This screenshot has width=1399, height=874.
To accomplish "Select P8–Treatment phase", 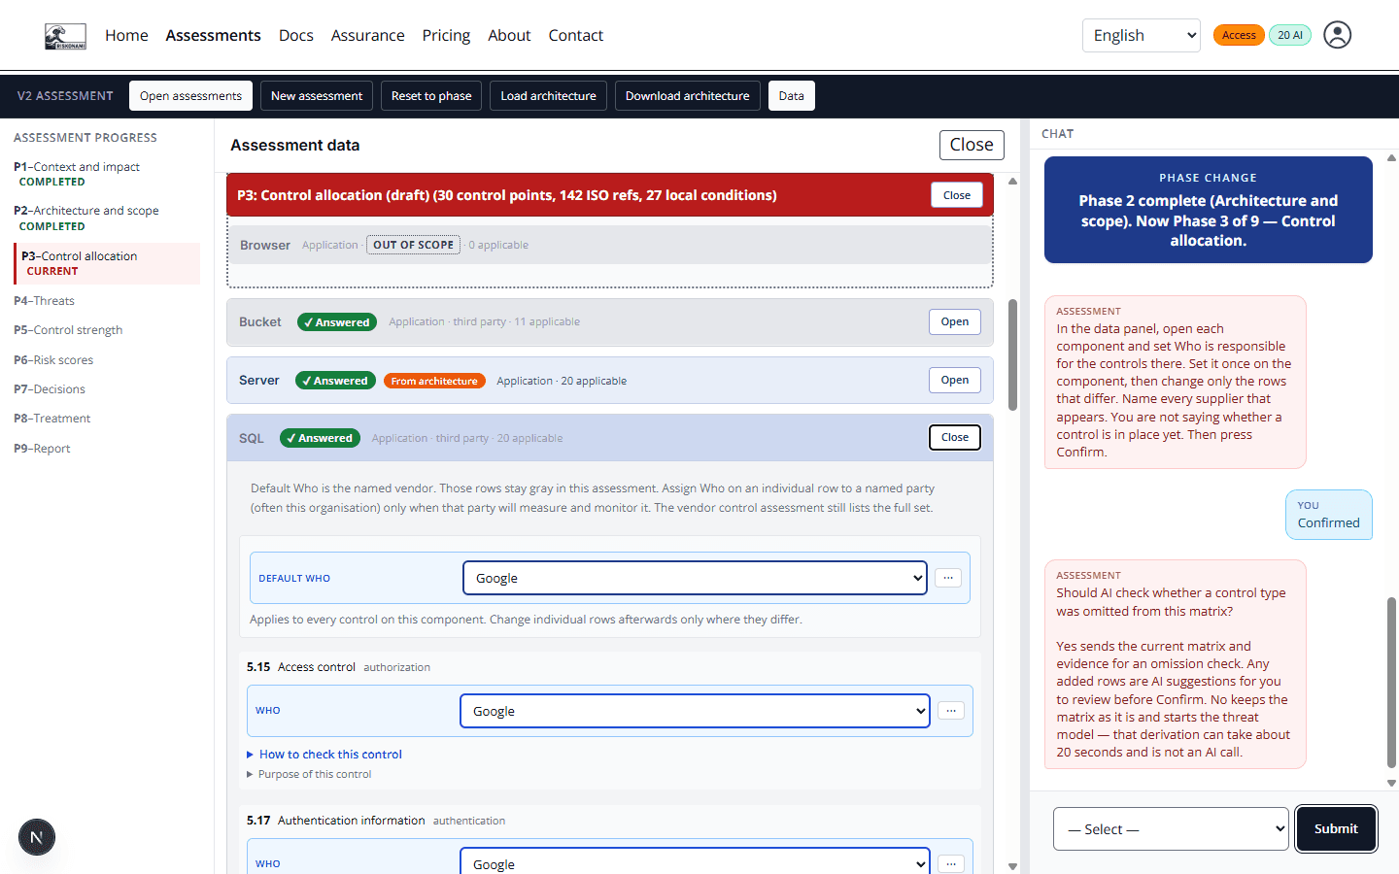I will (x=51, y=419).
